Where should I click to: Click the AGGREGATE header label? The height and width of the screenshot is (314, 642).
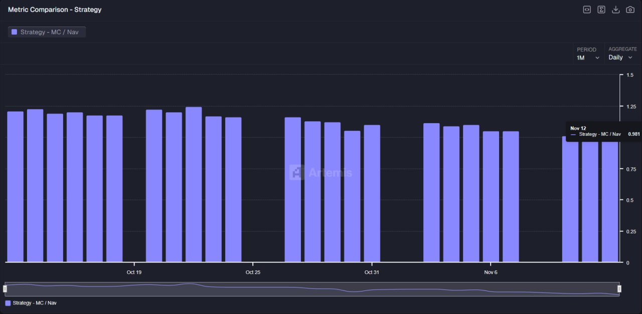[622, 49]
